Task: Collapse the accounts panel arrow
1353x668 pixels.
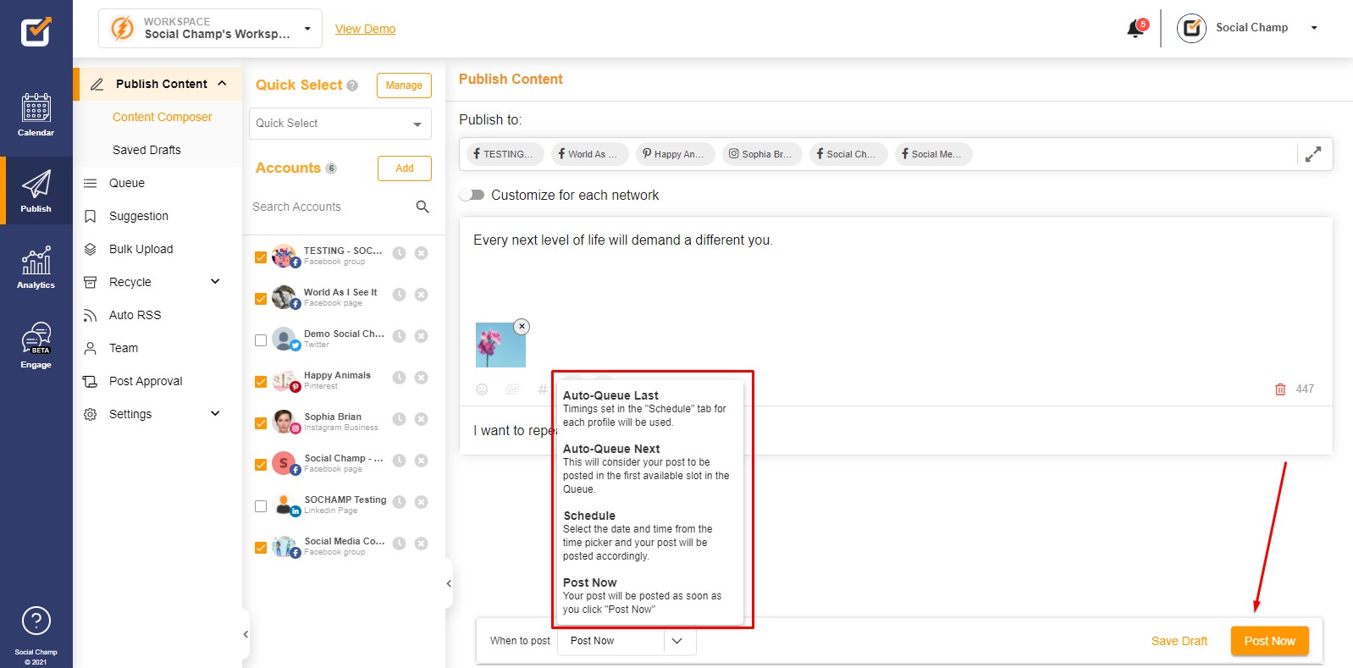Action: (x=449, y=583)
